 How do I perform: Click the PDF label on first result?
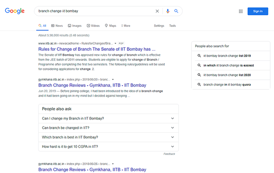121,43
